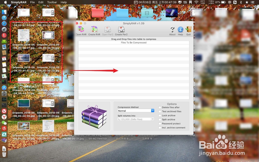Click the Open Par2 toolbar icon
The image size is (259, 162).
click(107, 30)
